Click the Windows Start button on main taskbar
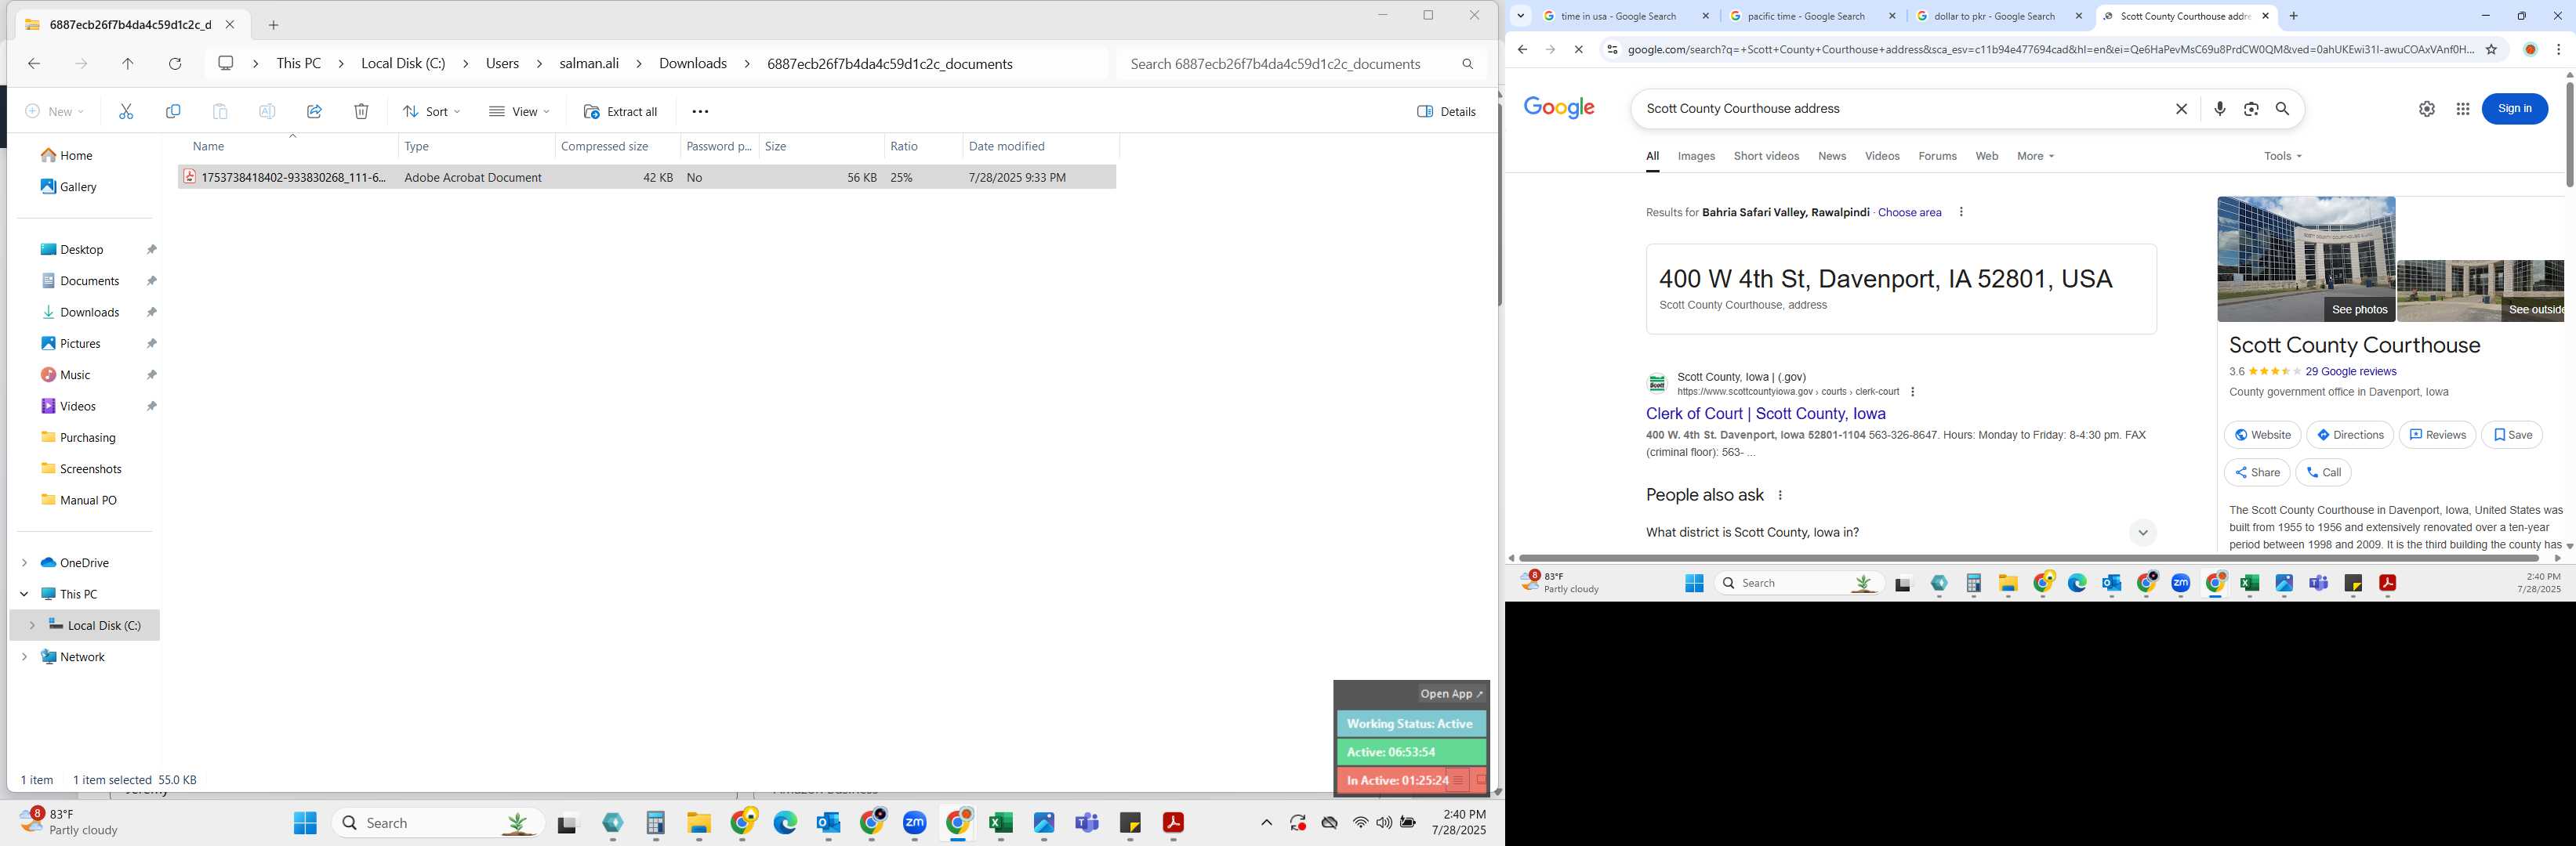The image size is (2576, 846). point(305,823)
